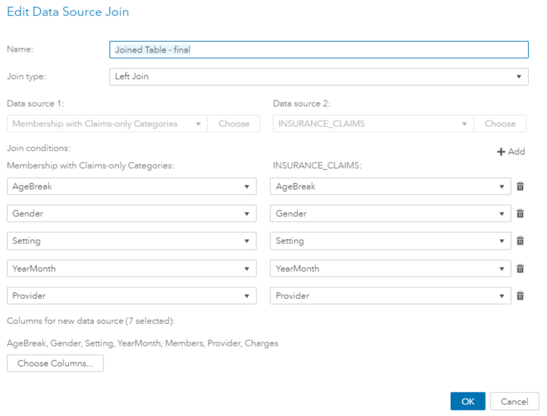Open right-side Gender column dropdown
The image size is (547, 416).
[x=390, y=214]
